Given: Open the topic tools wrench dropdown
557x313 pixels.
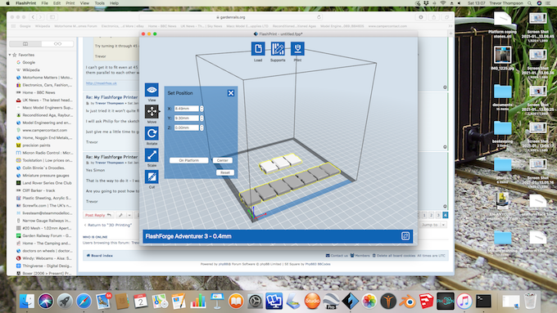Looking at the screenshot, I should point(124,215).
